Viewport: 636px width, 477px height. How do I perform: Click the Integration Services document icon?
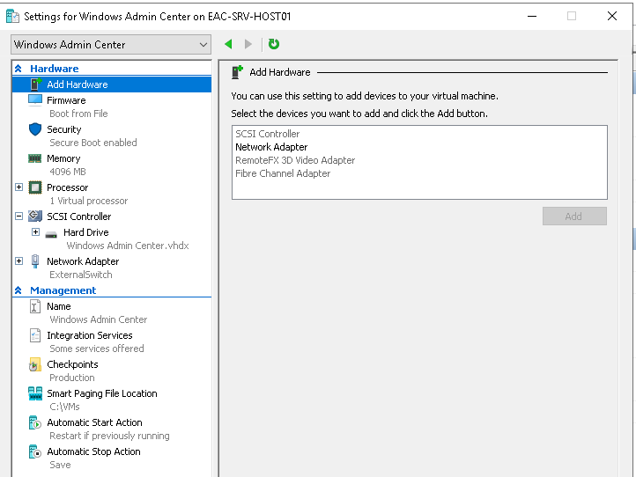click(35, 335)
